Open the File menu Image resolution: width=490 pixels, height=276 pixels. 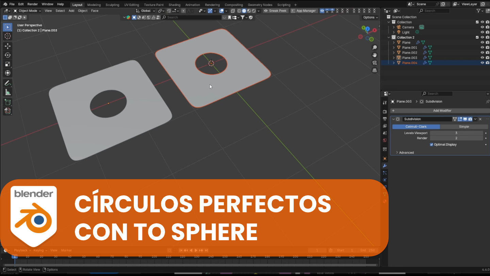click(12, 4)
